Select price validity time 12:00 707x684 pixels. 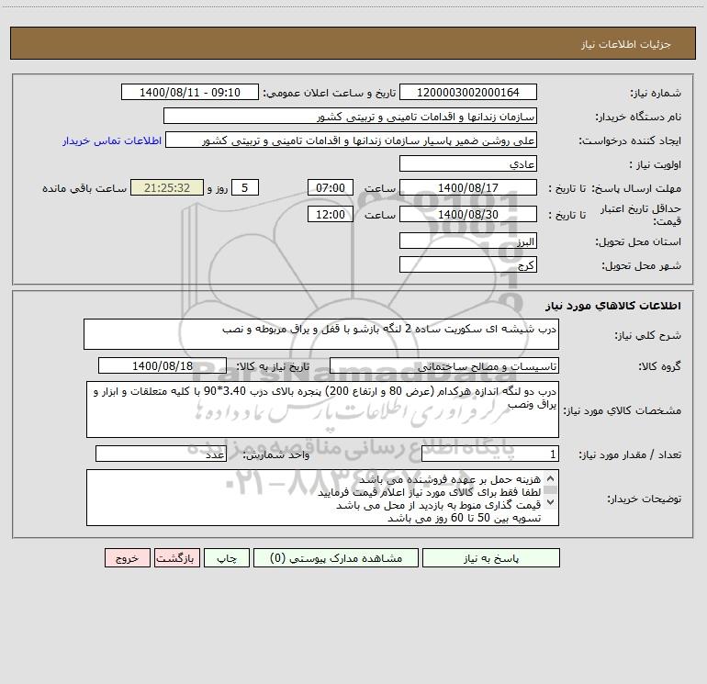coord(330,214)
